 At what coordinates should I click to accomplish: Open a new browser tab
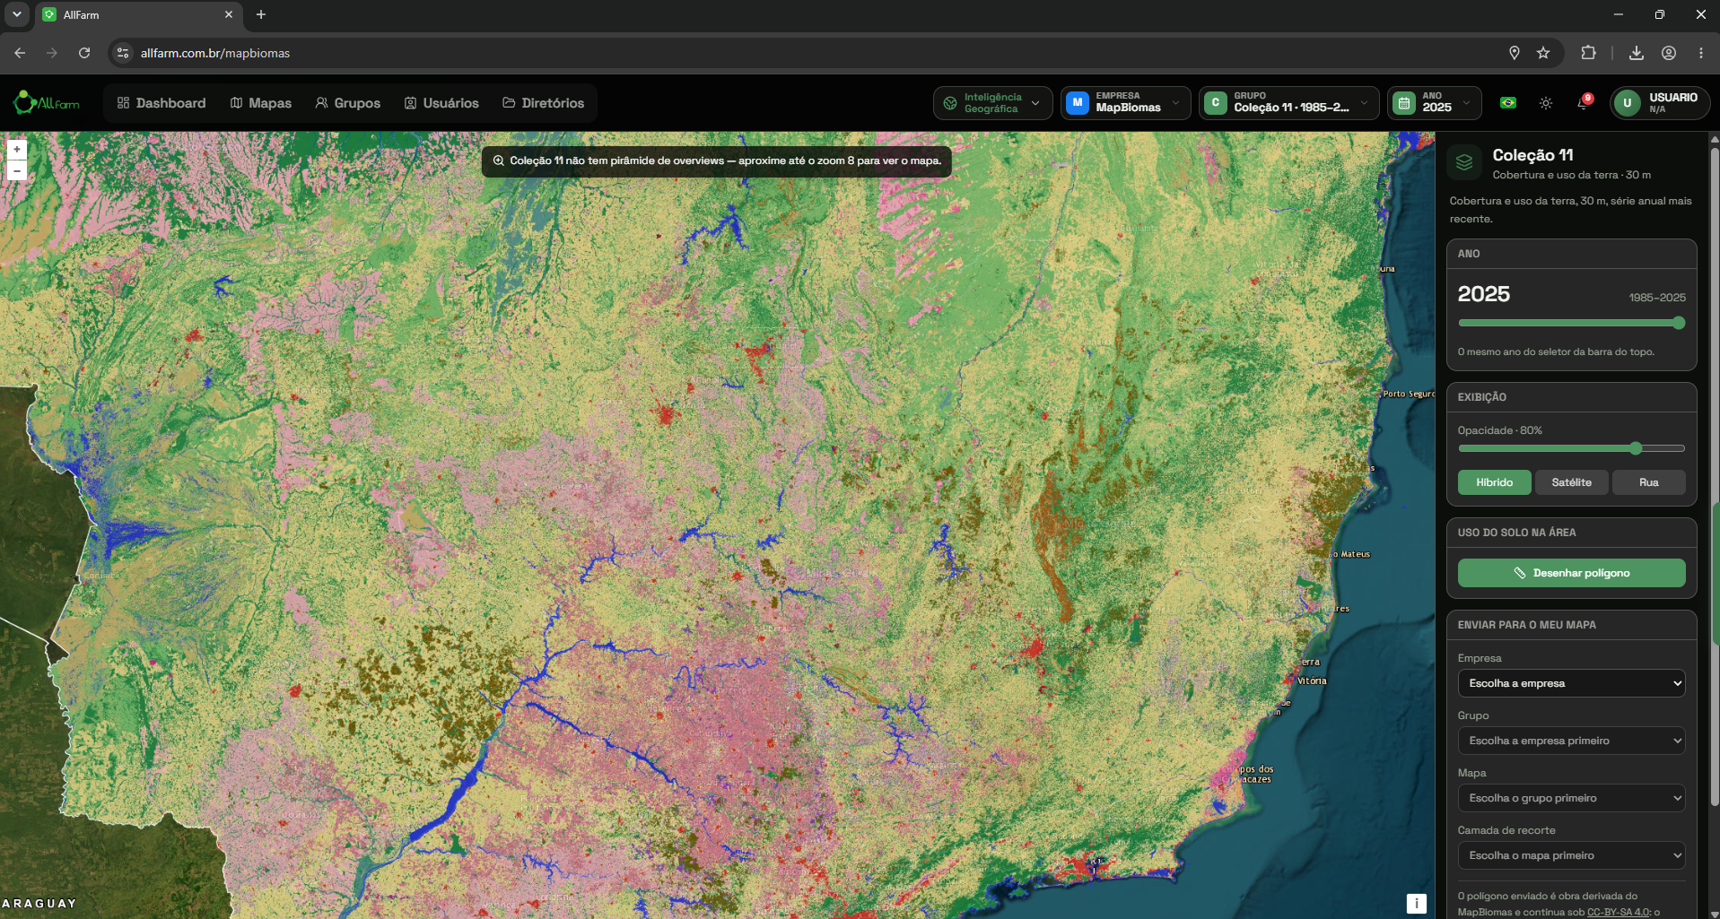click(x=261, y=14)
